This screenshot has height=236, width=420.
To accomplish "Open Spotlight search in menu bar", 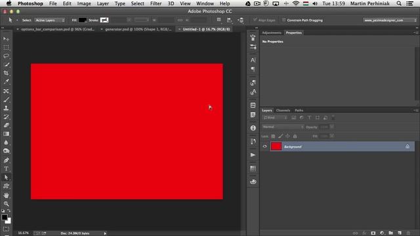I will (x=399, y=3).
